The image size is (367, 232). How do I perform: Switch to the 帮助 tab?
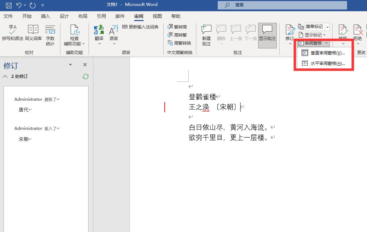176,16
